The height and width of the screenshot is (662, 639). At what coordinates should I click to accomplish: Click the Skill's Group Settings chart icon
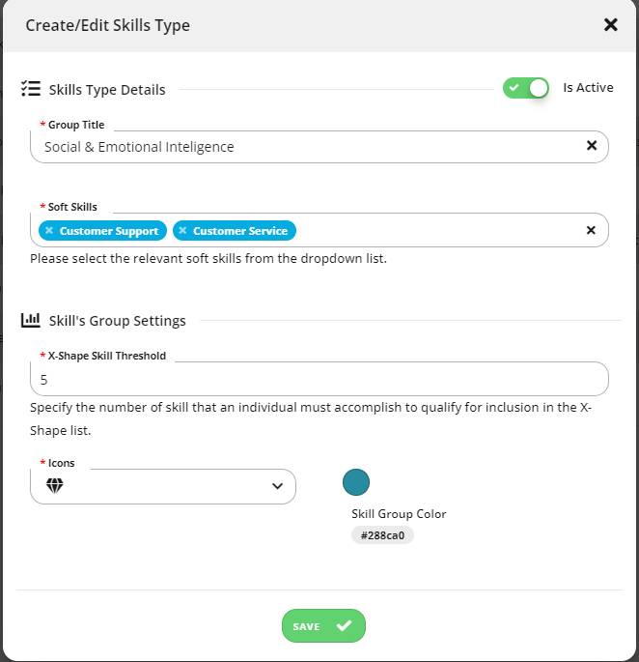[31, 320]
